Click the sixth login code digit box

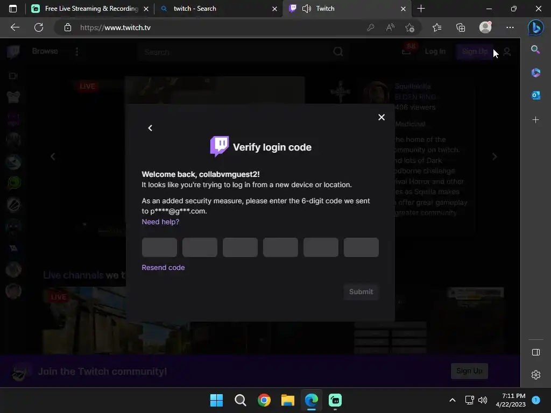(361, 247)
